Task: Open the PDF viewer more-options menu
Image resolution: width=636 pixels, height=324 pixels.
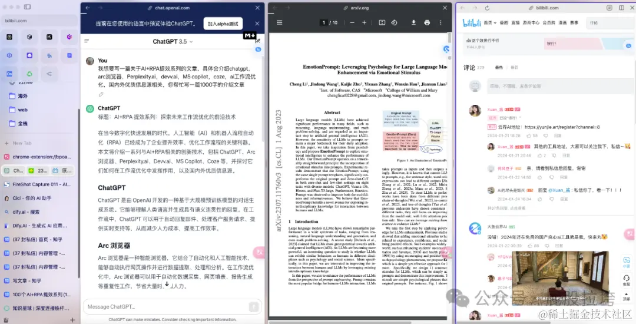Action: point(440,23)
